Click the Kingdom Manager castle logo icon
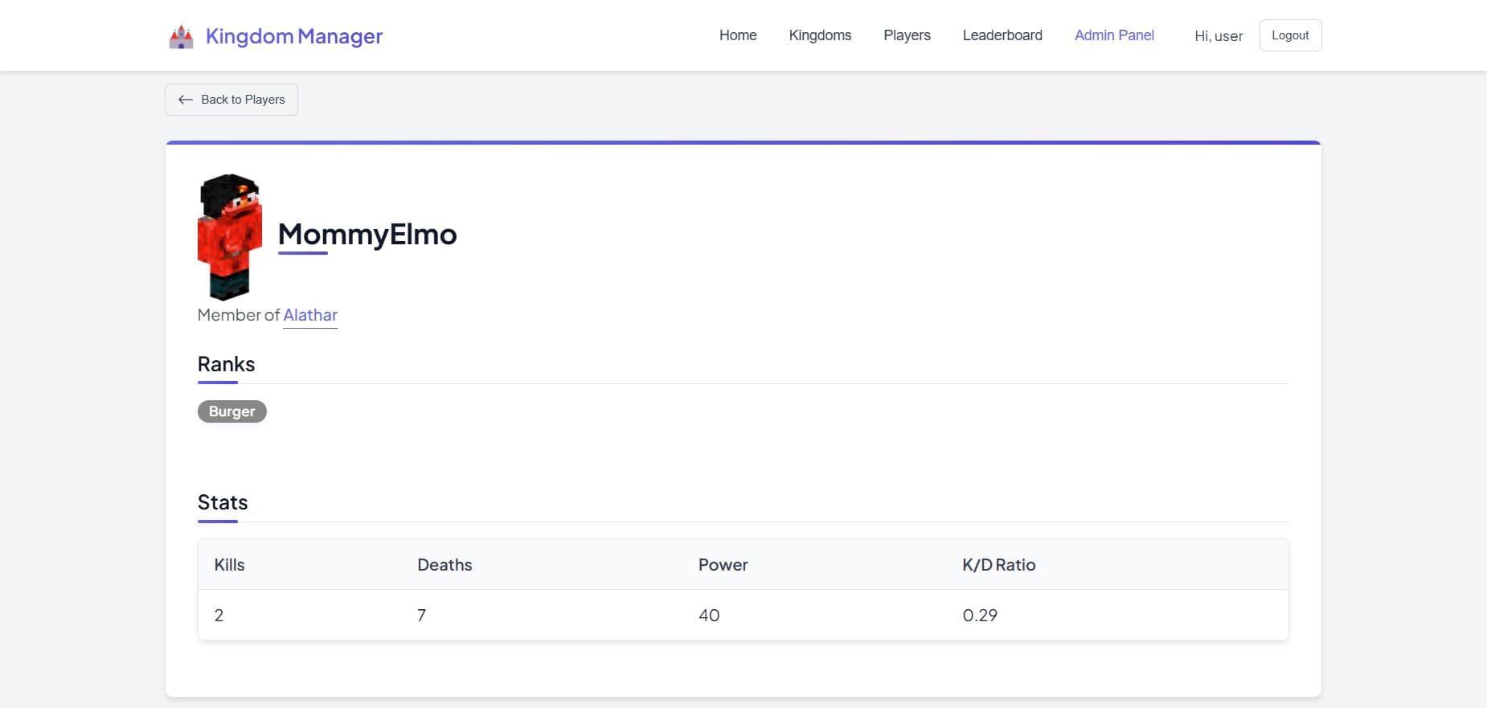This screenshot has height=708, width=1487. click(x=181, y=36)
